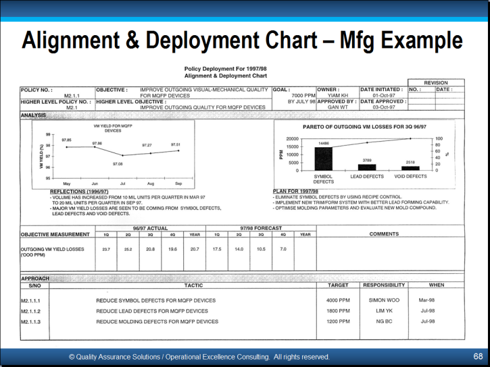The height and width of the screenshot is (367, 490).
Task: Click responsibility name "NG BC"
Action: (x=384, y=322)
